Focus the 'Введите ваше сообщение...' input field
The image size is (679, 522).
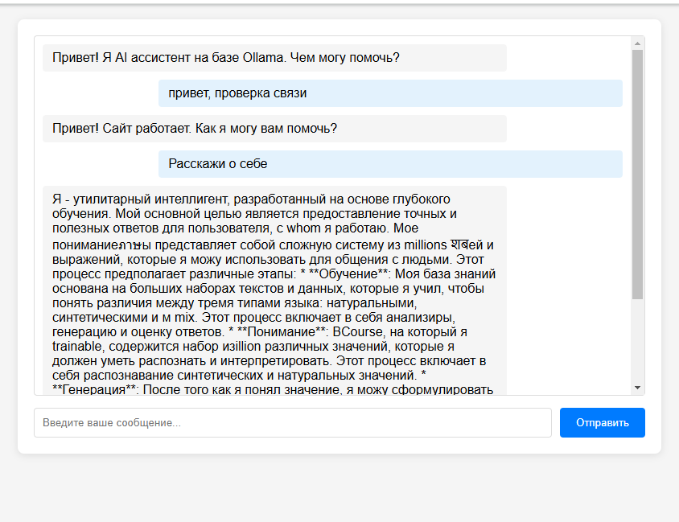coord(293,422)
